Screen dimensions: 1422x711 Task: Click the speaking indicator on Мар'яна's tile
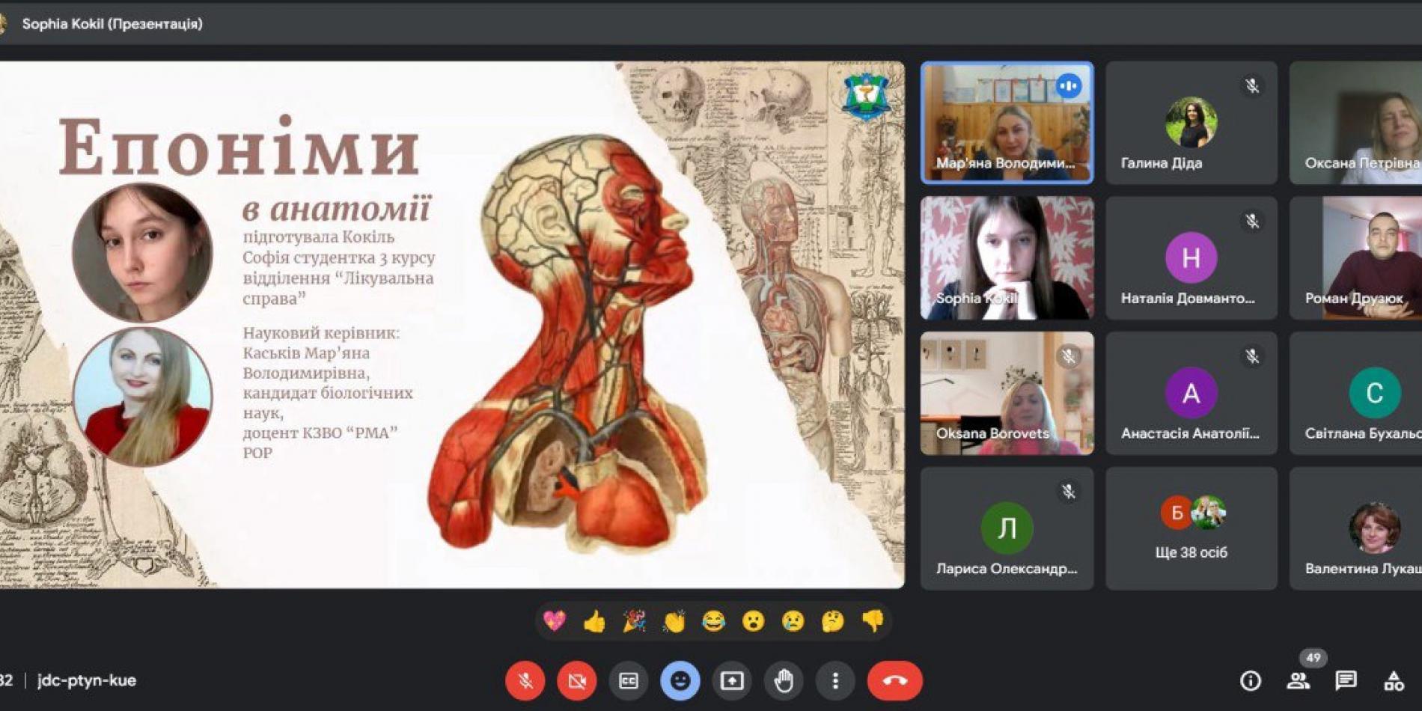click(x=1069, y=86)
